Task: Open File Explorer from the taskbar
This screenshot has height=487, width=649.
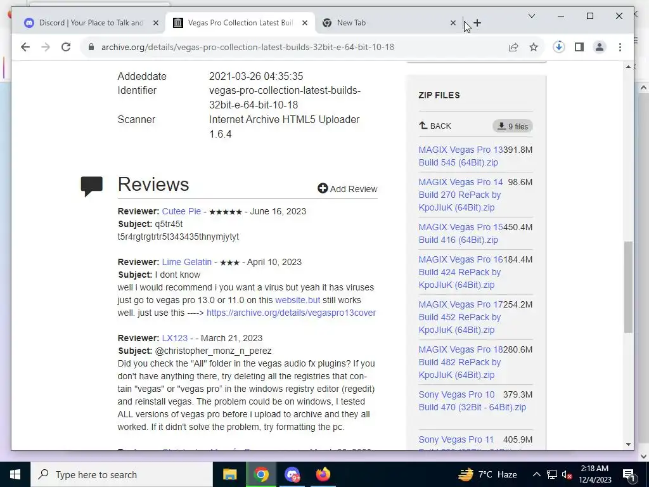Action: [x=229, y=474]
